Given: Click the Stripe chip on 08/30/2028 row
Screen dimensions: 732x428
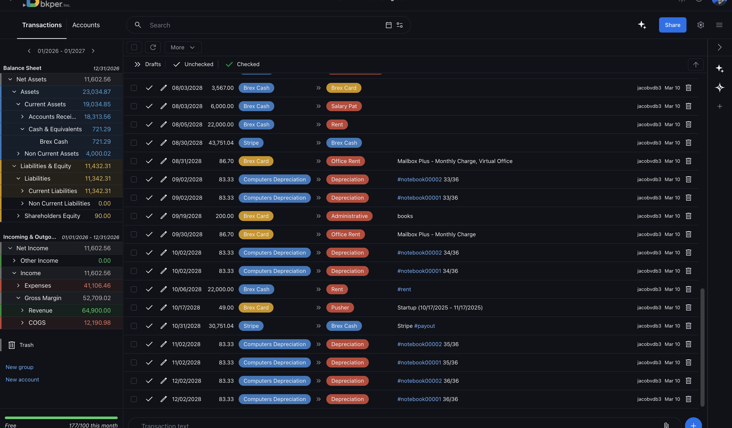Looking at the screenshot, I should click(x=251, y=143).
